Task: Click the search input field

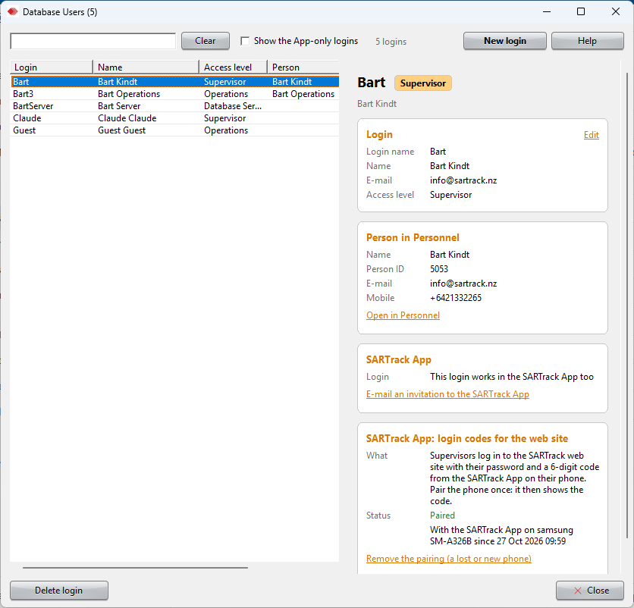Action: point(93,41)
